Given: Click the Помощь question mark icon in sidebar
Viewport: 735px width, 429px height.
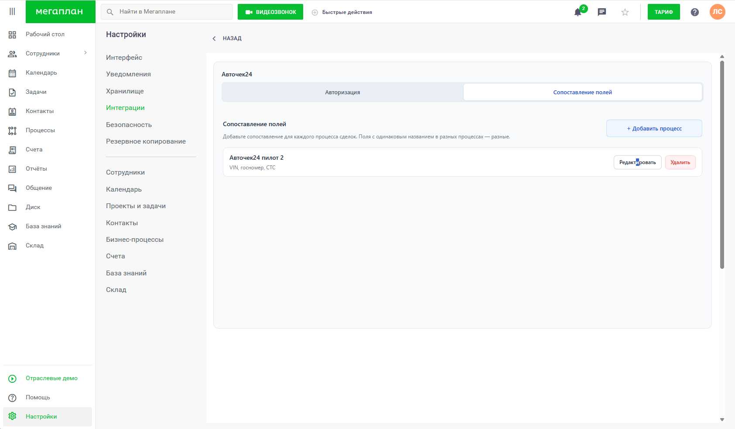Looking at the screenshot, I should [12, 398].
